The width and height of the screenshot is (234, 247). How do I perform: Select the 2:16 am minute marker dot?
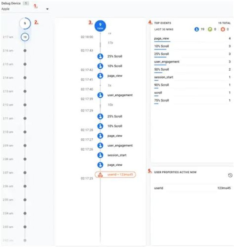25,50
